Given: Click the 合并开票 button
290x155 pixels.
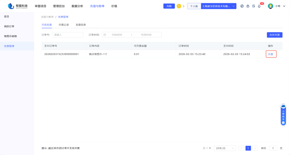Looking at the screenshot, I should pyautogui.click(x=274, y=35).
